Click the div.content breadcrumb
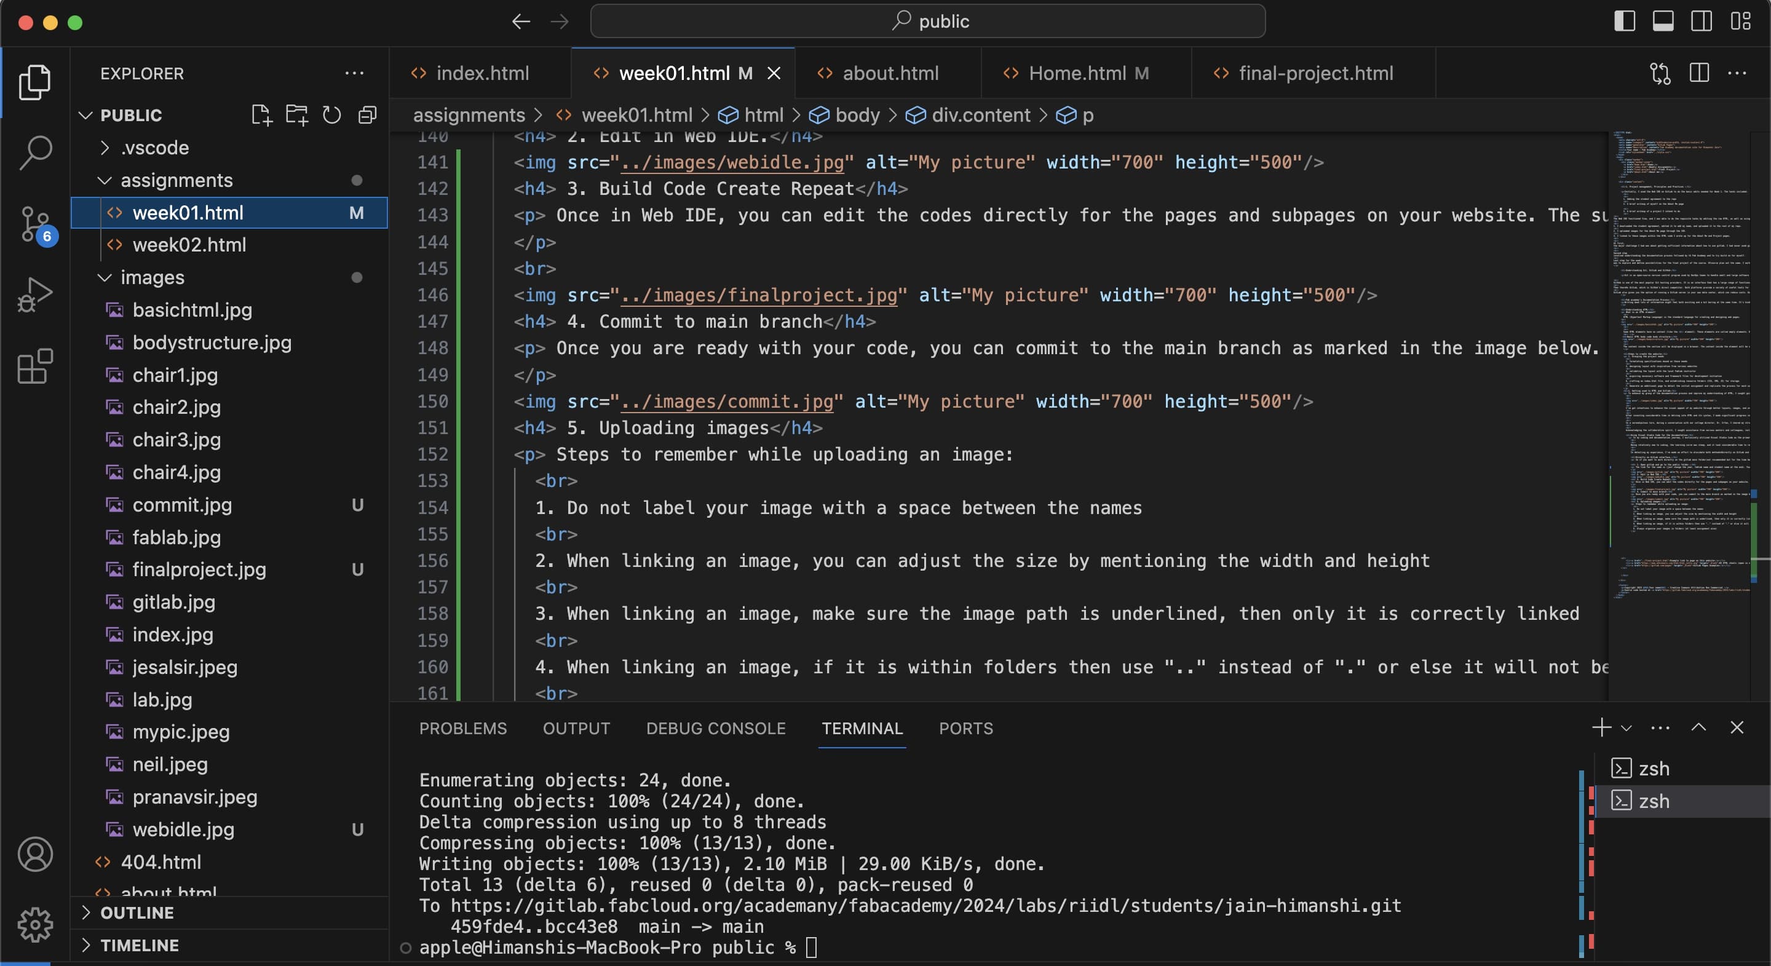Image resolution: width=1771 pixels, height=966 pixels. [x=967, y=115]
